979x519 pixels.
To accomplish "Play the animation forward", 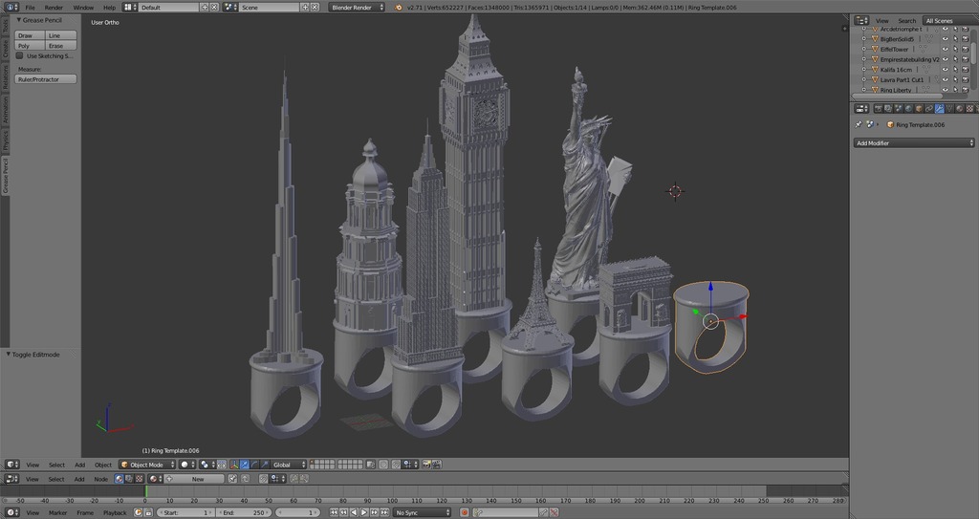I will 364,512.
